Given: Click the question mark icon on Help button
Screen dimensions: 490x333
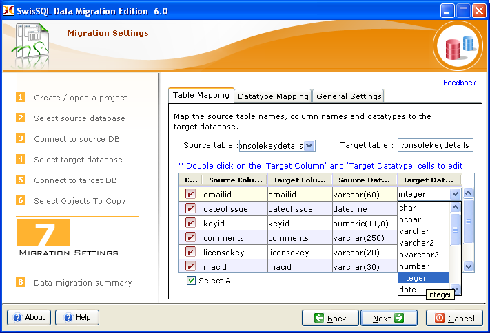Looking at the screenshot, I should pyautogui.click(x=68, y=318).
